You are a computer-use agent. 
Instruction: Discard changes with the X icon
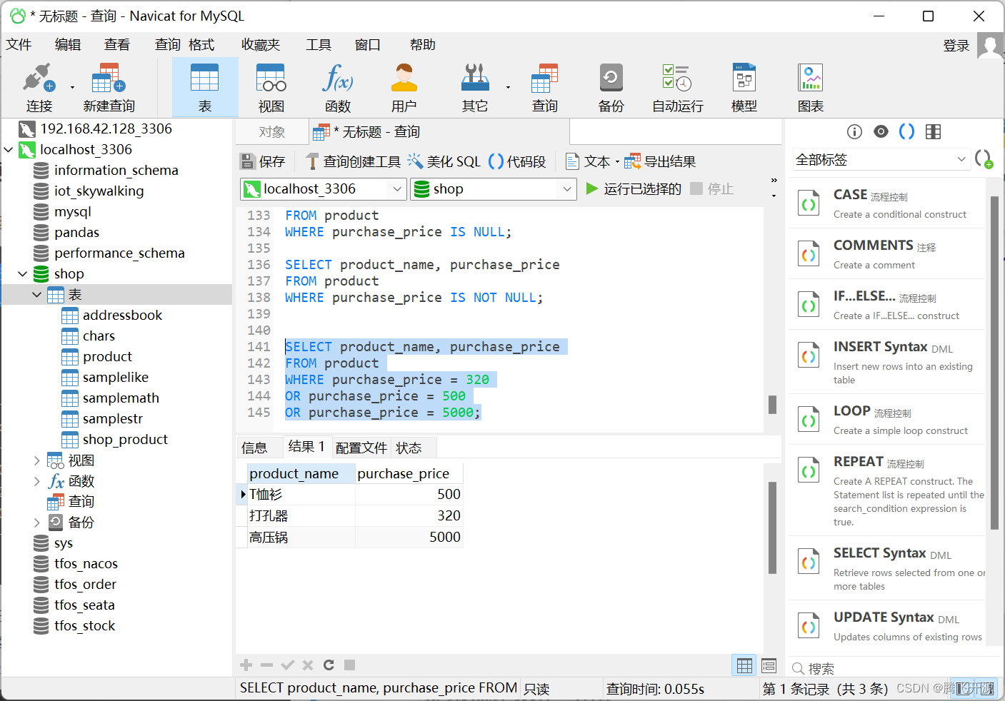(x=308, y=665)
